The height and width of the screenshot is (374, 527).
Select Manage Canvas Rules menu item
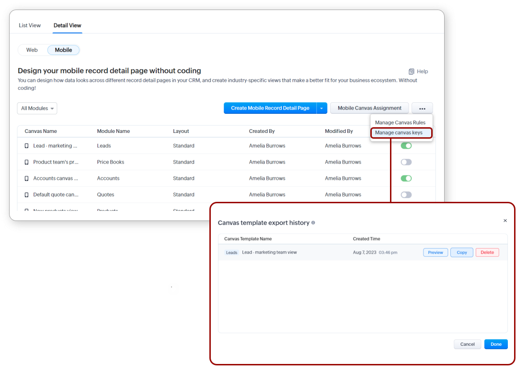400,122
